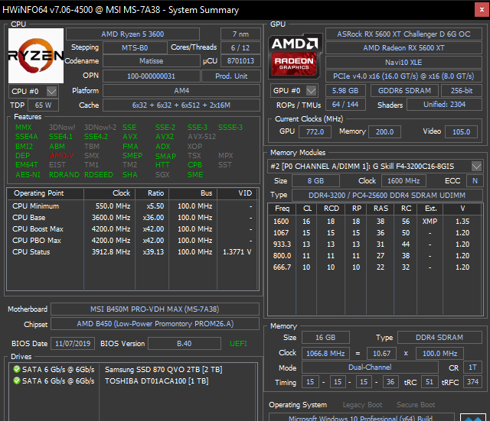
Task: Click the 7 nm process field
Action: coord(240,34)
